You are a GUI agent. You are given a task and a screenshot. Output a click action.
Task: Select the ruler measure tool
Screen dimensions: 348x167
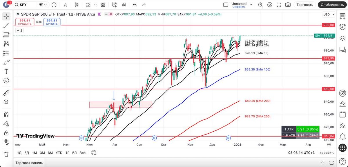click(x=6, y=93)
